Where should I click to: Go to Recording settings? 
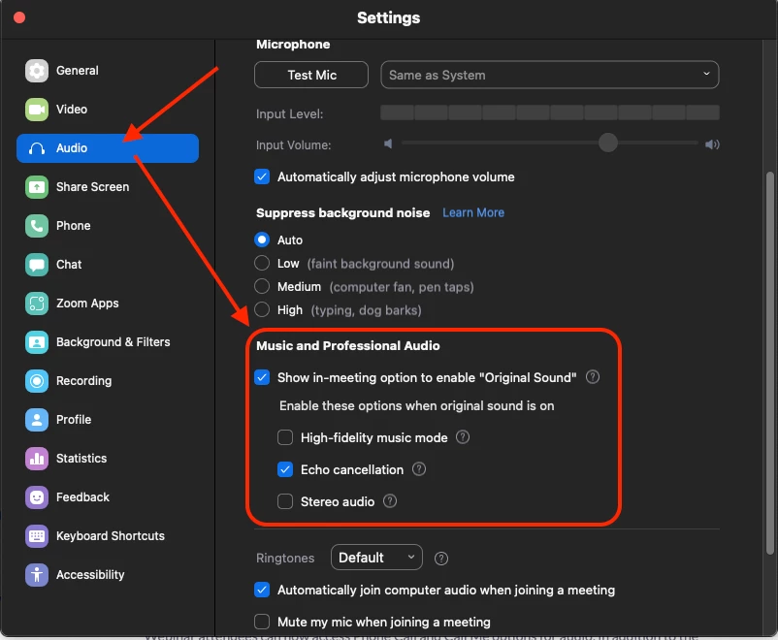pos(108,381)
